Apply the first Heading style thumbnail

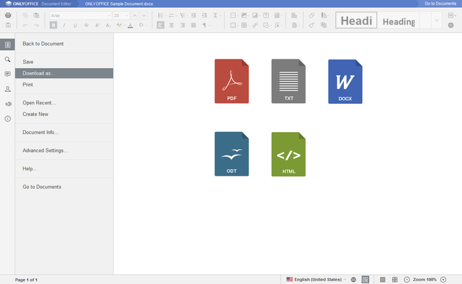356,20
